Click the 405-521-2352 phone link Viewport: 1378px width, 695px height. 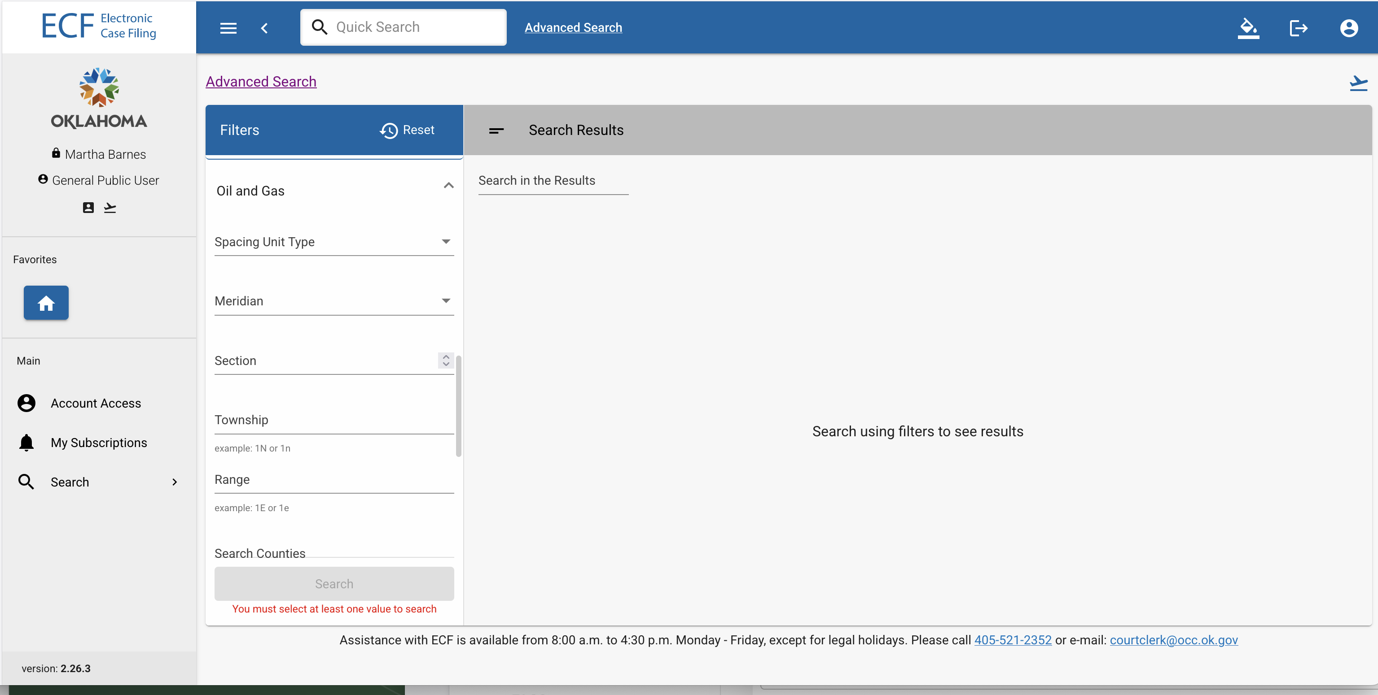(x=1013, y=640)
